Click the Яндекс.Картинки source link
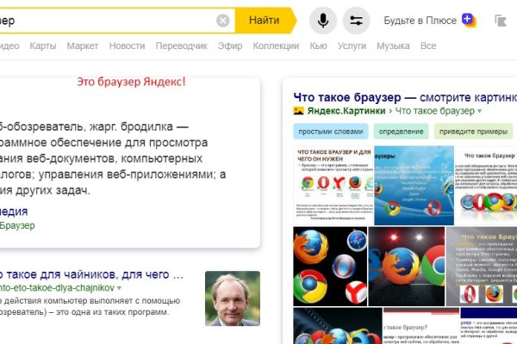517x344 pixels. [x=346, y=111]
